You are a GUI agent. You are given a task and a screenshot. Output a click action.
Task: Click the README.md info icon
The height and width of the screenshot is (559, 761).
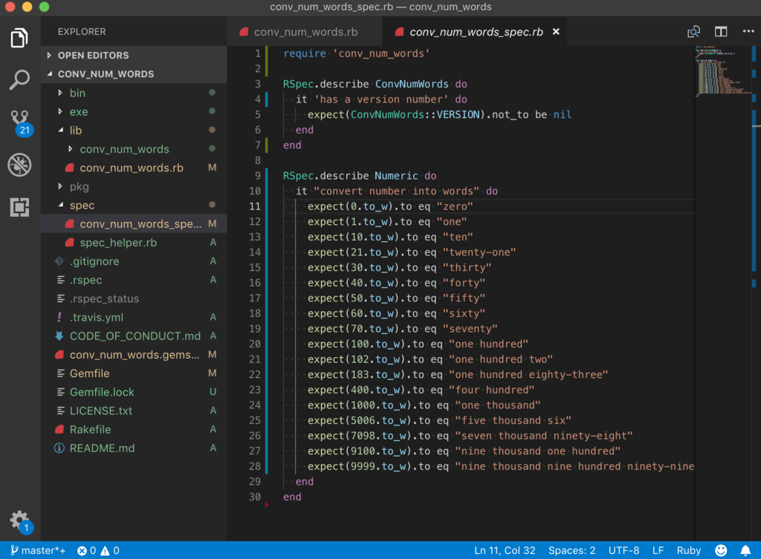(x=59, y=448)
